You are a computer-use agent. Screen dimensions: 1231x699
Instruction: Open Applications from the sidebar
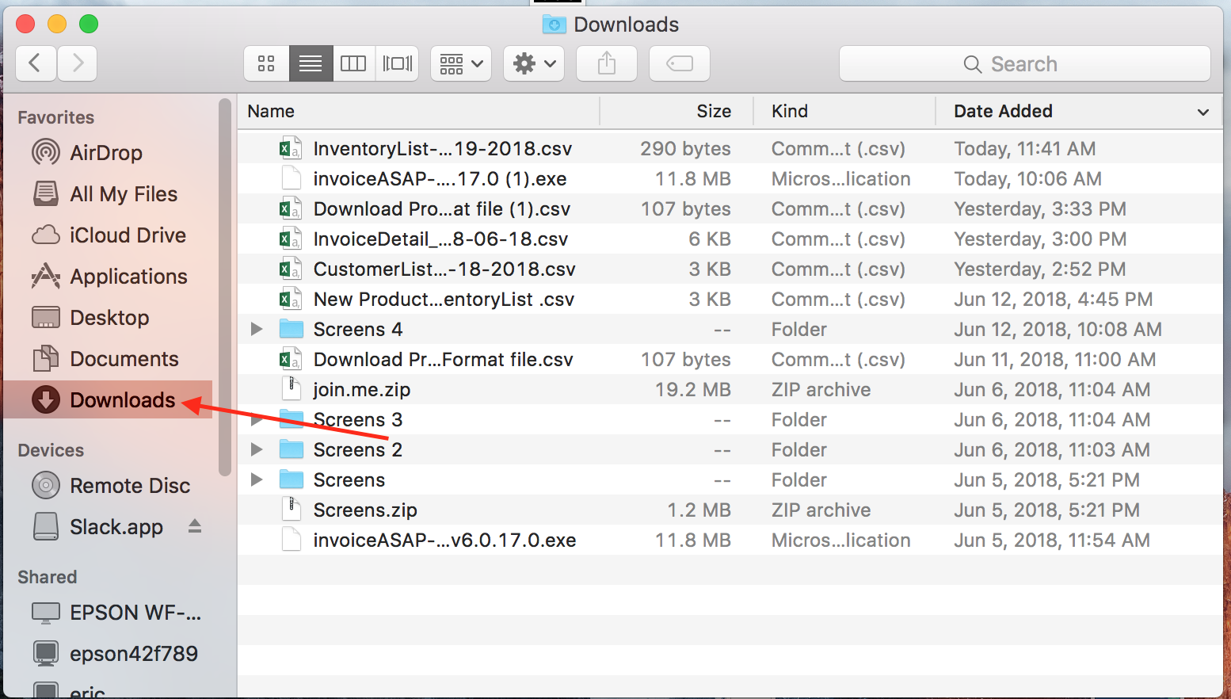coord(128,277)
